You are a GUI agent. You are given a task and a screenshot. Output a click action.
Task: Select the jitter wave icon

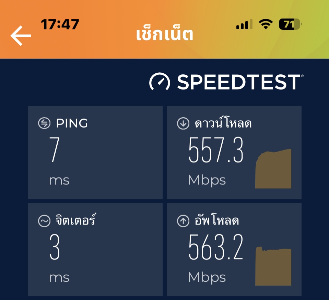click(x=44, y=221)
